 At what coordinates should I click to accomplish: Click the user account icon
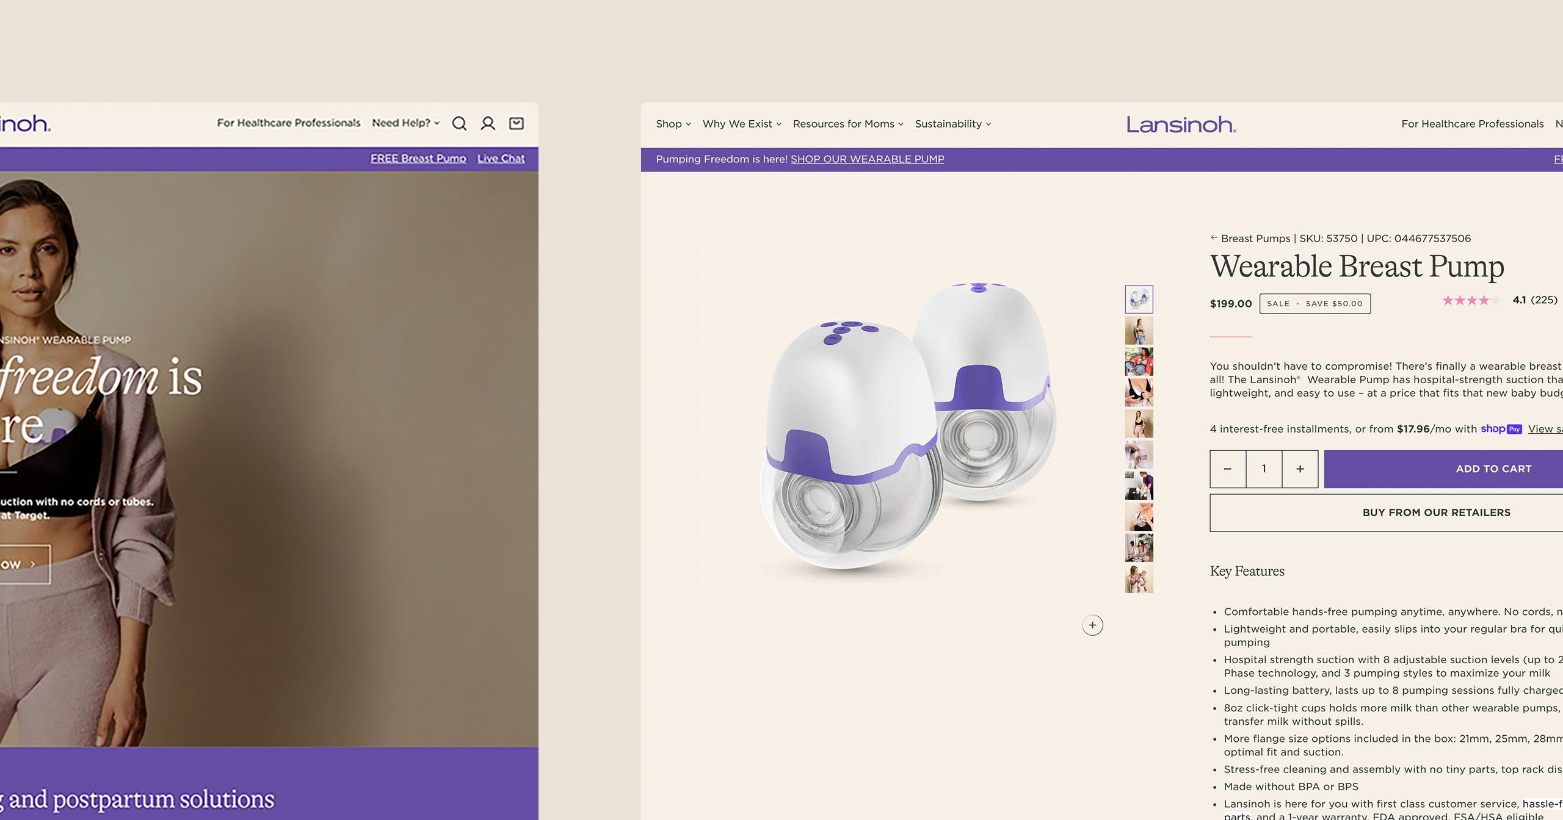[x=487, y=124]
